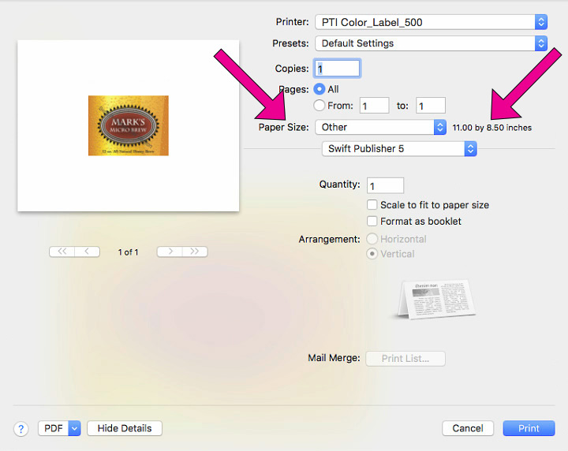Select the All pages radio button
Screen dimensions: 568x451
coord(319,89)
